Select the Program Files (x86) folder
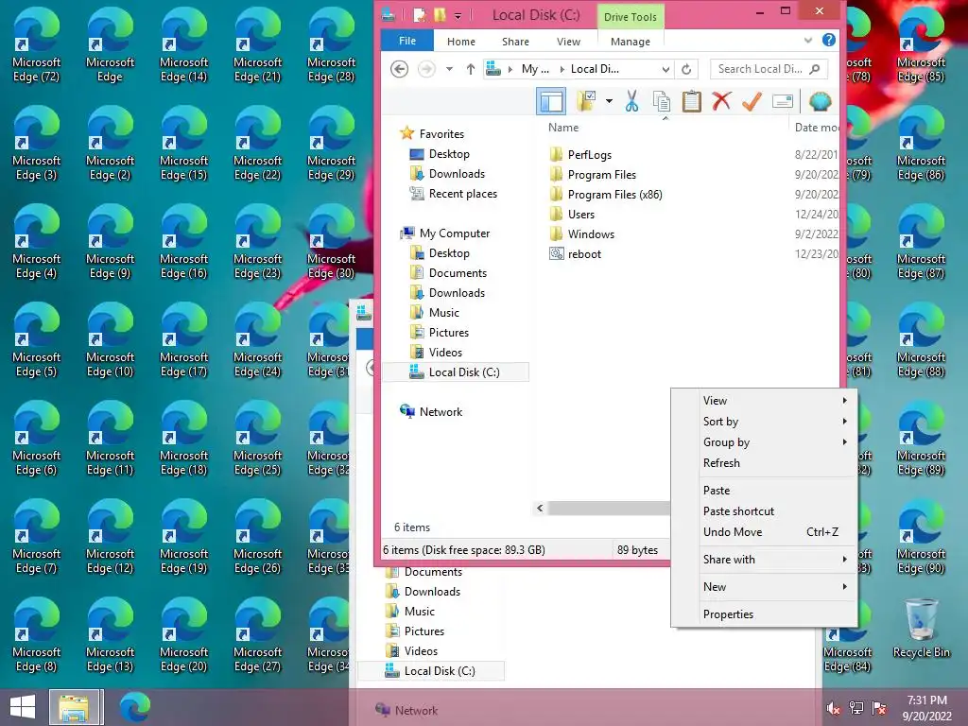 pyautogui.click(x=606, y=195)
